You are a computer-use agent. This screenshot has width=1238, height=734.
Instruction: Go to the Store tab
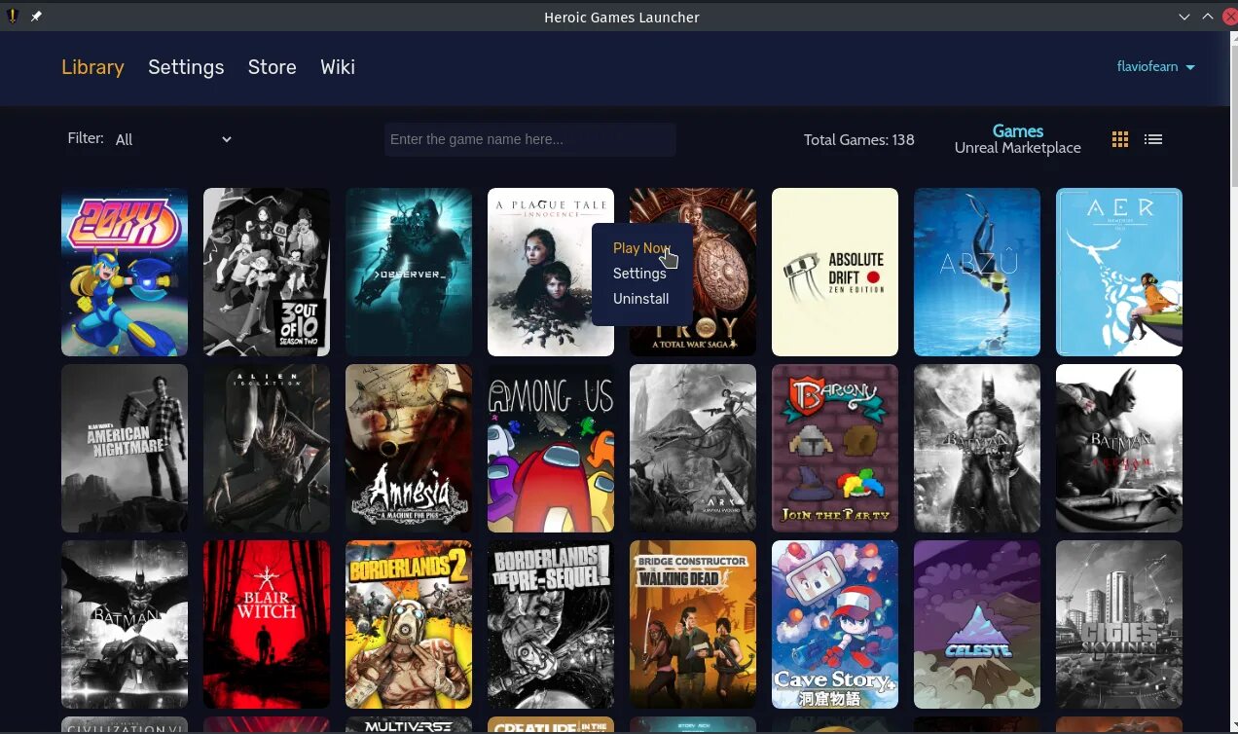pos(272,67)
